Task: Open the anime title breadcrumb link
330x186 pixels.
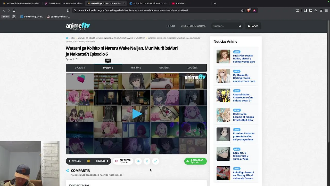Action: click(111, 38)
